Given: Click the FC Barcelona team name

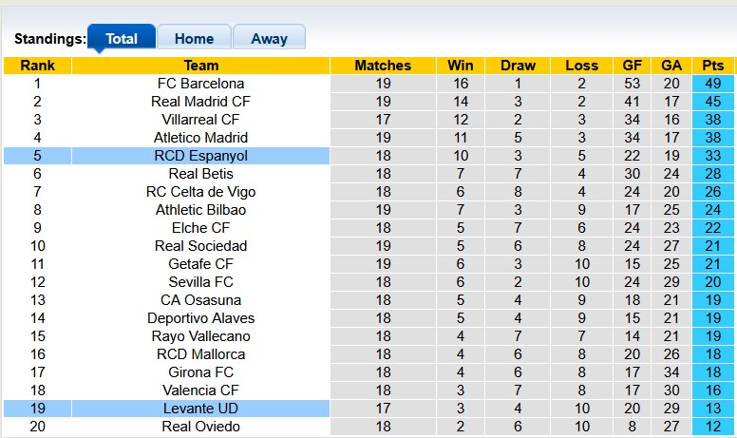Looking at the screenshot, I should click(201, 84).
